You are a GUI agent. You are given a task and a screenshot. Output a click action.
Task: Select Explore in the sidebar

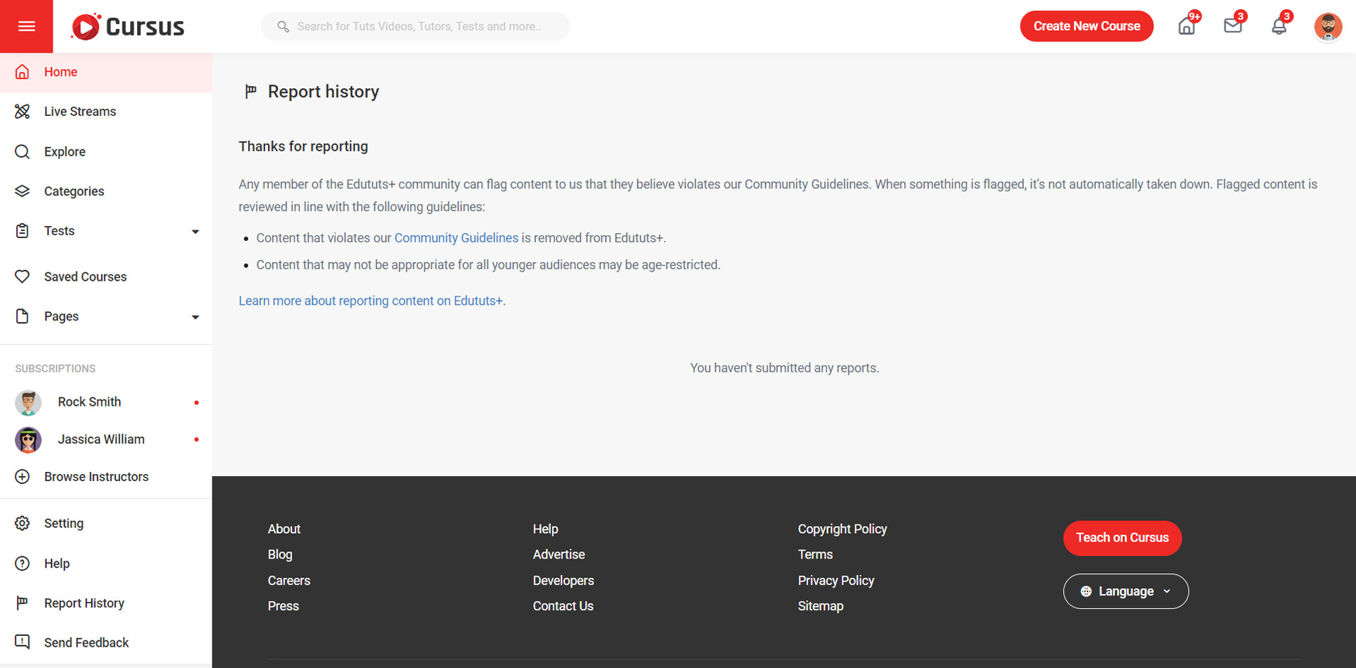pyautogui.click(x=65, y=151)
